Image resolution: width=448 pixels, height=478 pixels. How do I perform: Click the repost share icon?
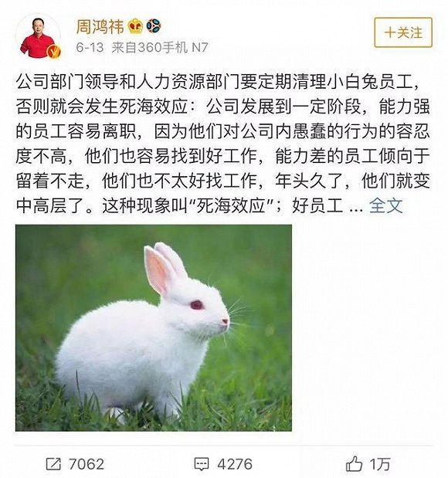coord(53,464)
